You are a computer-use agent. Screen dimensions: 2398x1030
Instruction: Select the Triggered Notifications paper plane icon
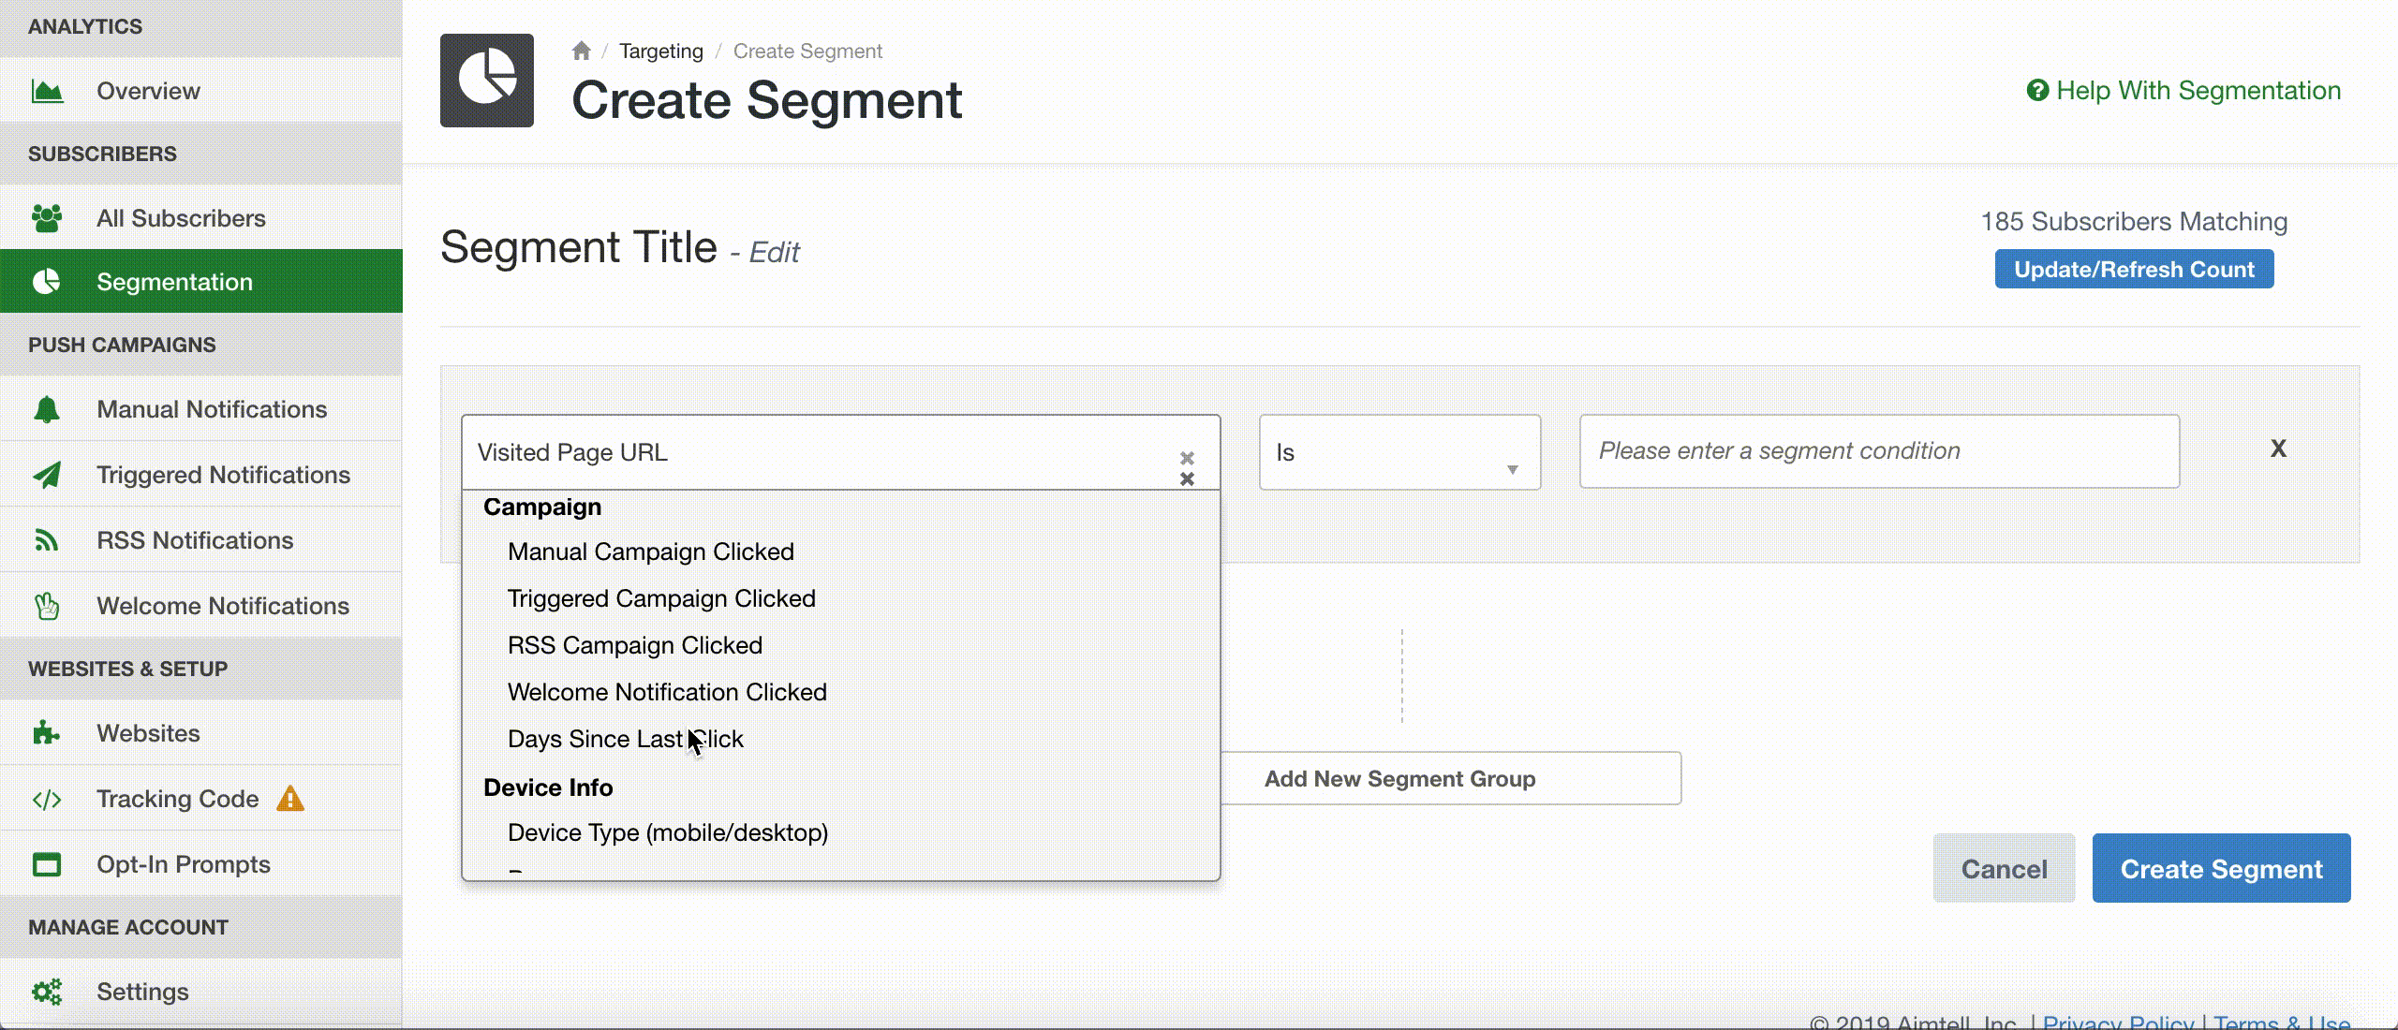pyautogui.click(x=46, y=474)
